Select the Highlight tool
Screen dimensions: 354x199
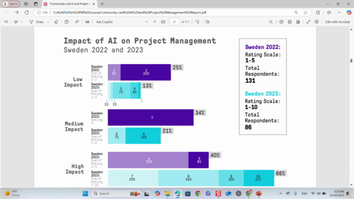[16, 22]
